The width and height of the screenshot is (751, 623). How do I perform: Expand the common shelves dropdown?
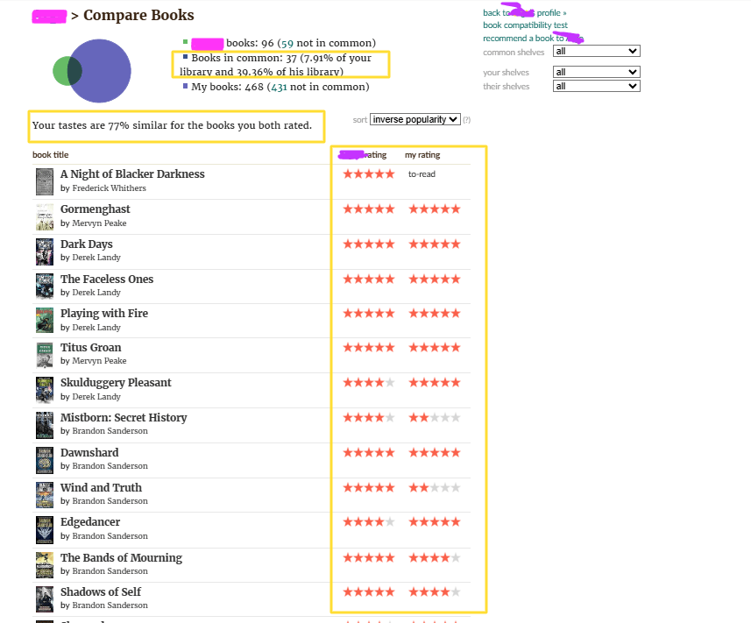tap(596, 52)
